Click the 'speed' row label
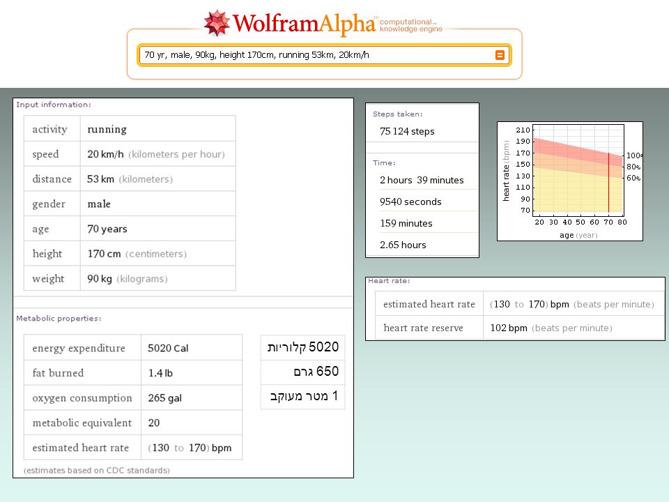This screenshot has width=669, height=502. click(x=46, y=155)
